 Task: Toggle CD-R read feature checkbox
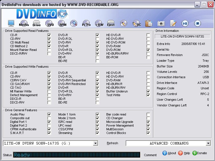tap(49, 35)
